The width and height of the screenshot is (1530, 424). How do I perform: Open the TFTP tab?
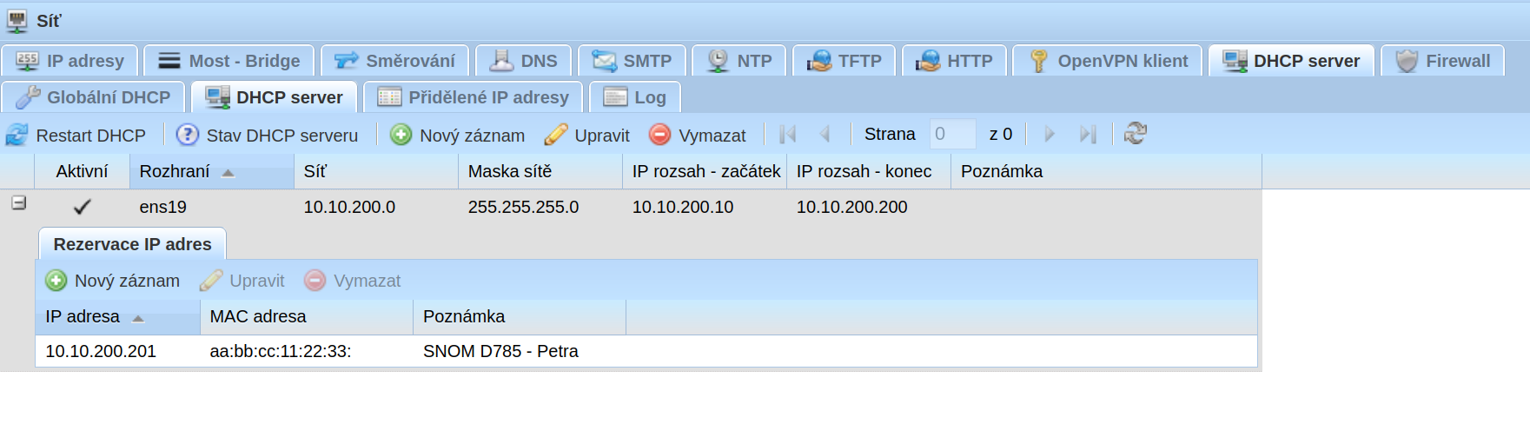pos(844,61)
